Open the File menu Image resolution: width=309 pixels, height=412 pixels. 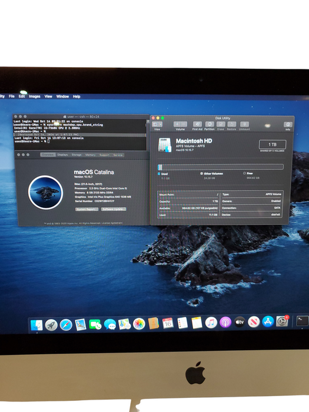[12, 96]
